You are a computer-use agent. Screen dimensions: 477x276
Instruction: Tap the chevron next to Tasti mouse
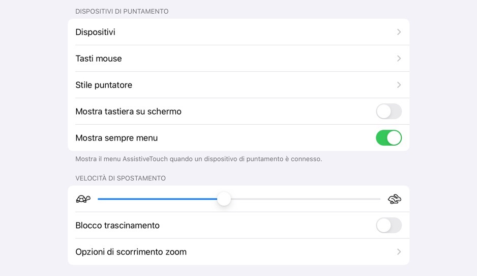click(399, 59)
